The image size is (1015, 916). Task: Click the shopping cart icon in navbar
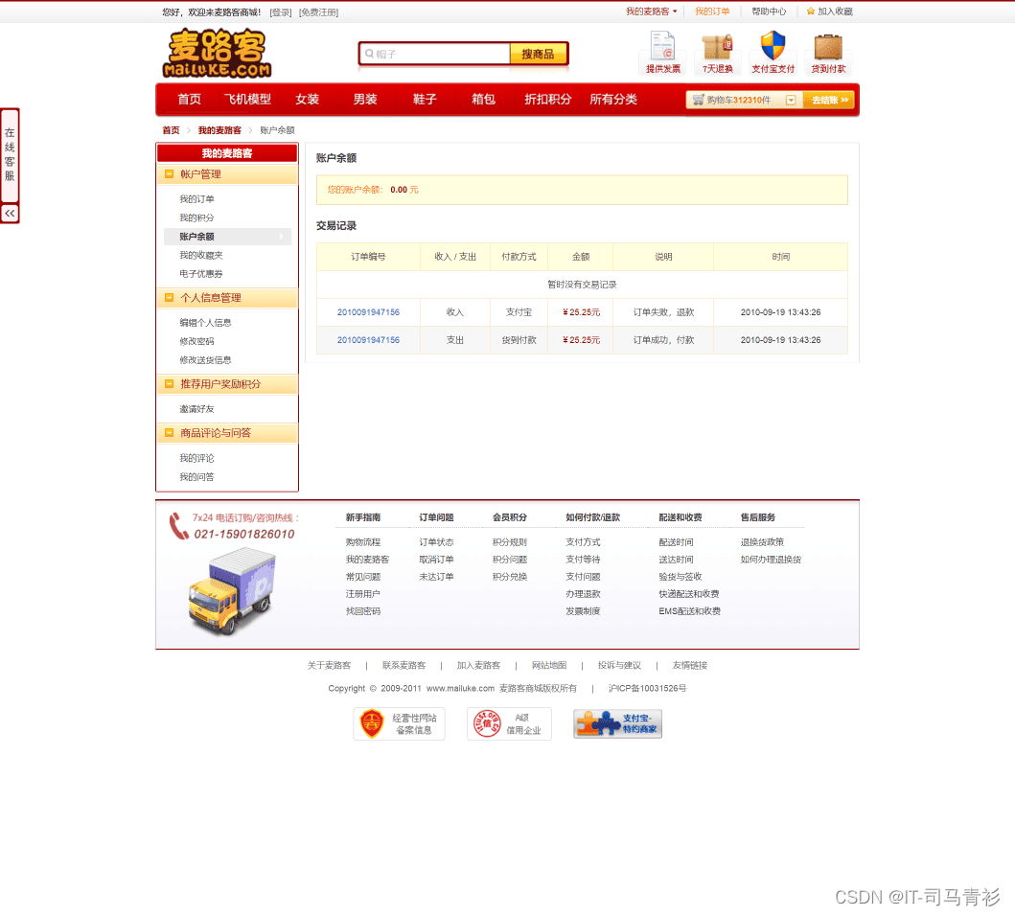[x=698, y=100]
